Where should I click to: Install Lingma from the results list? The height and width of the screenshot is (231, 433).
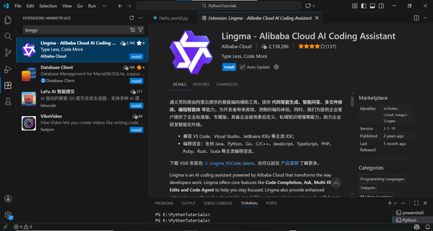coord(137,57)
